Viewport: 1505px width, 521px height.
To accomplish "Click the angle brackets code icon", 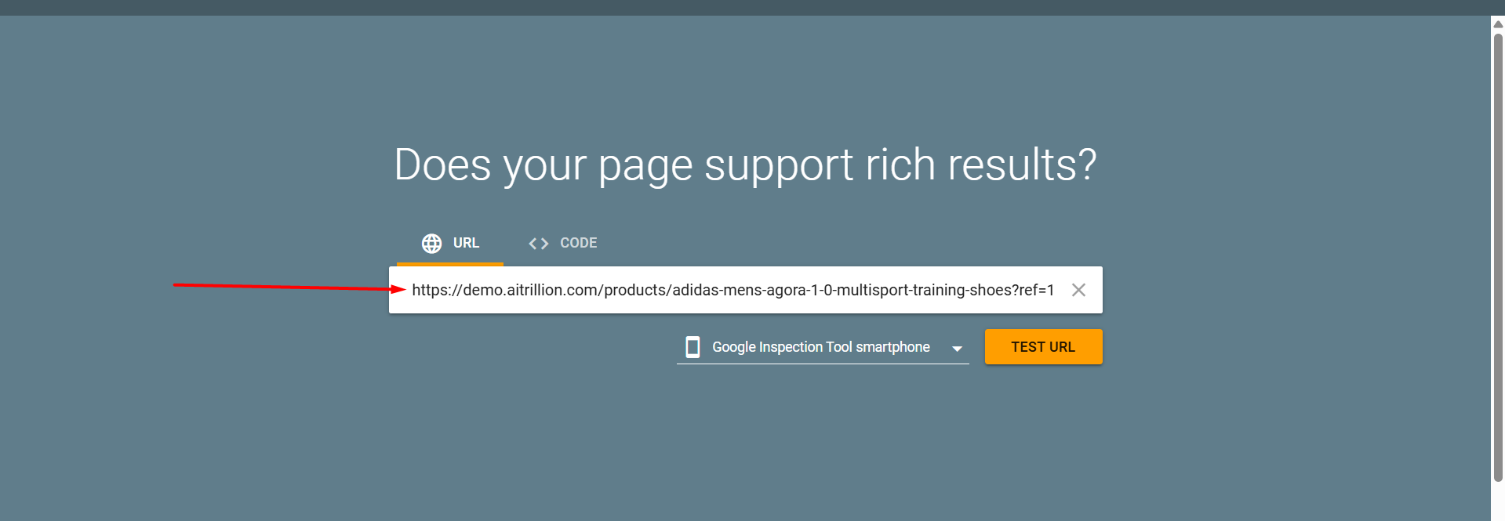I will pos(538,244).
